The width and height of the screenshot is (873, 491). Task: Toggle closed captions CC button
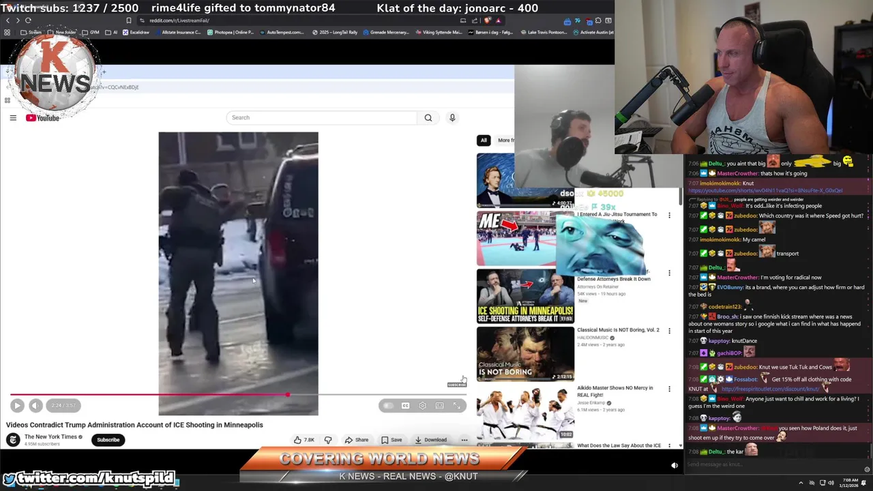point(405,406)
